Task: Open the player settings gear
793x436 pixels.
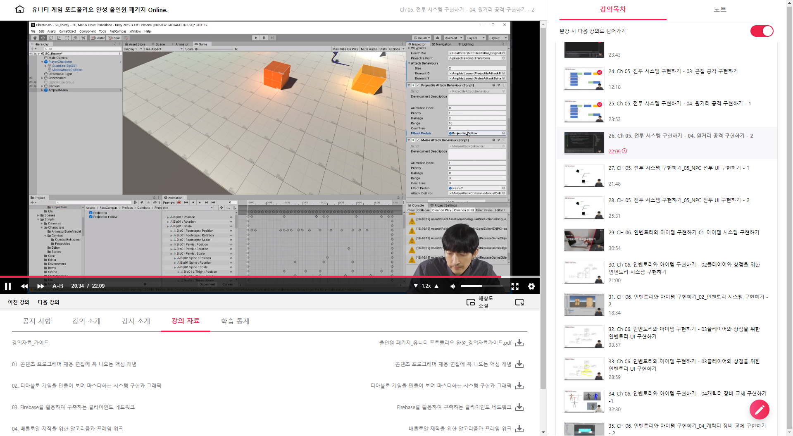Action: pos(531,286)
